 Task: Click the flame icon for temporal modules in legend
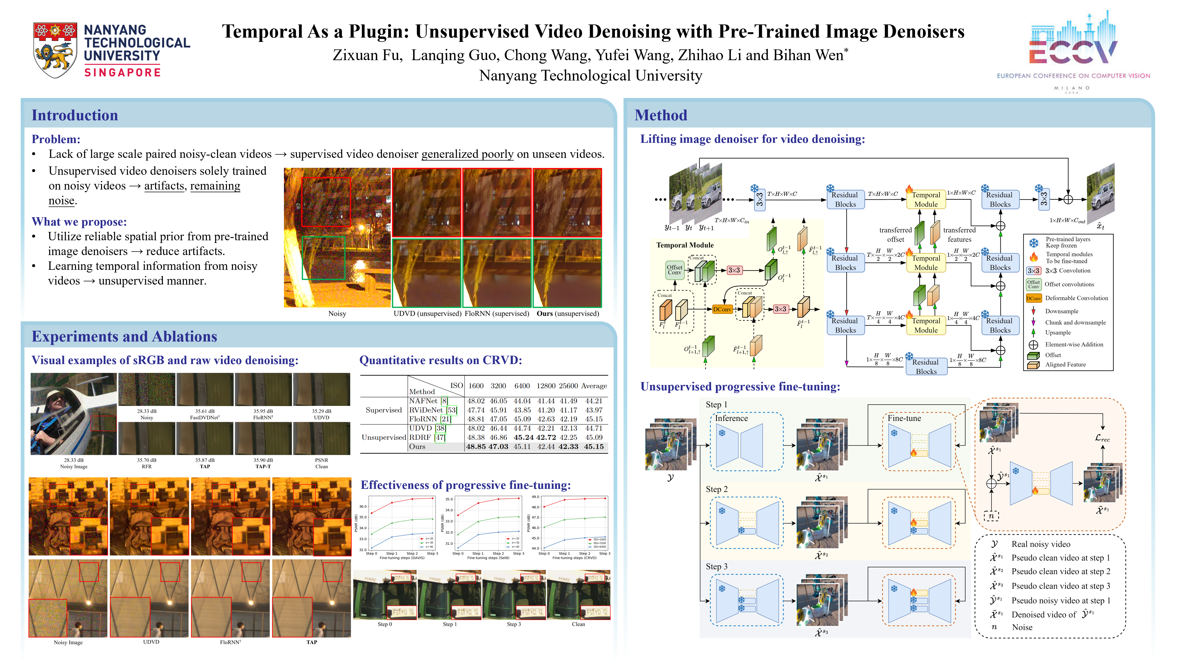(x=1033, y=257)
